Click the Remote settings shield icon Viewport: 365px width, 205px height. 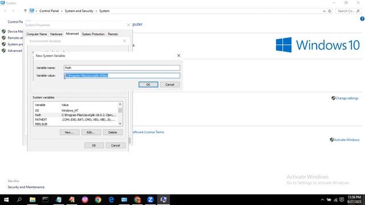4,38
